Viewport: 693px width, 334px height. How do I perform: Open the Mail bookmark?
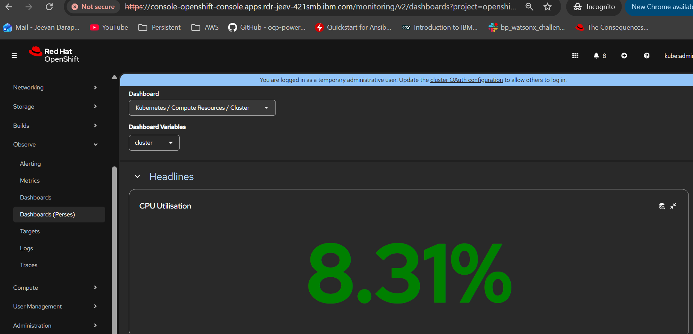click(41, 27)
